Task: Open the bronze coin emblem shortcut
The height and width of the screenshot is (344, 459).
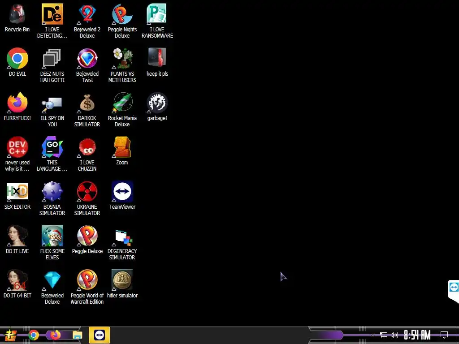Action: point(122,280)
